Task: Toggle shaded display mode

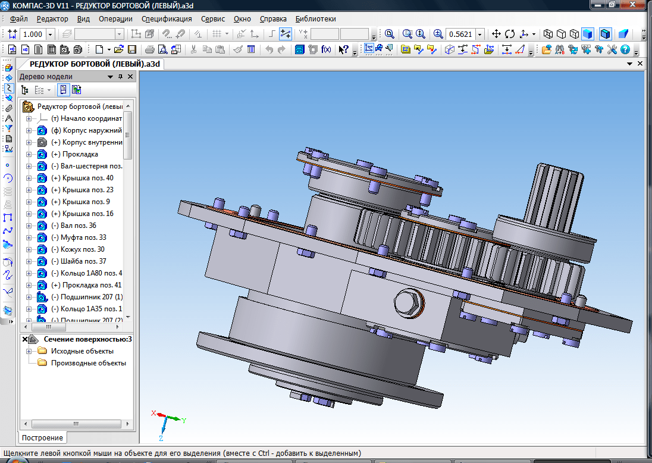Action: pos(587,34)
